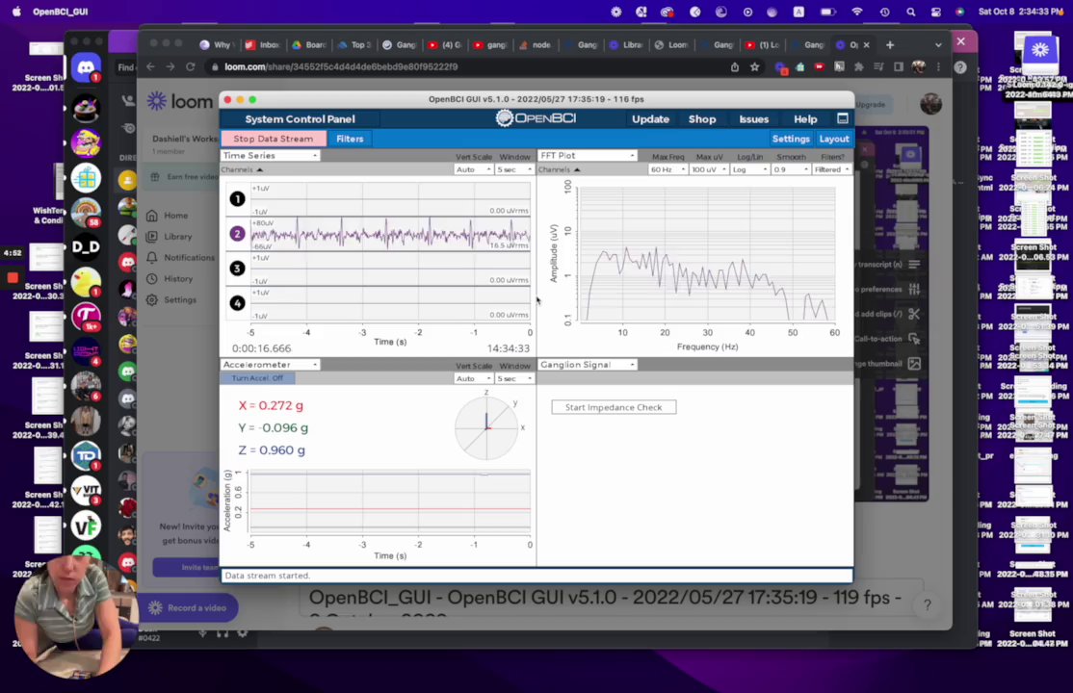Go back in the browser
The height and width of the screenshot is (693, 1073).
point(150,66)
